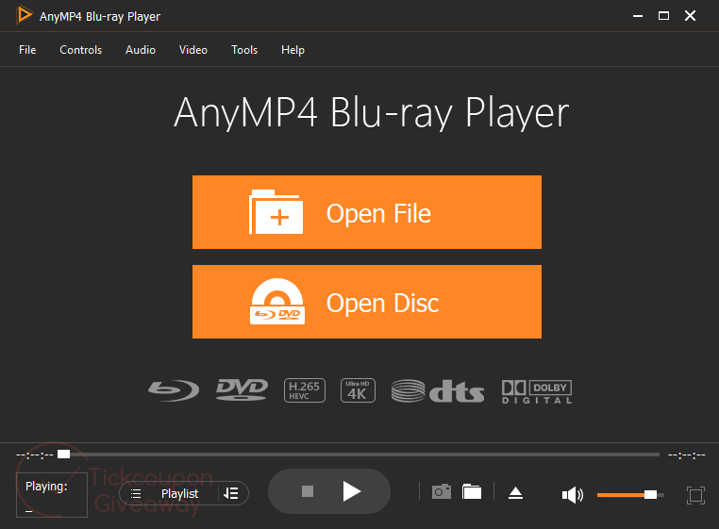Click the playlist list icon beside Playlist
The width and height of the screenshot is (719, 529).
click(136, 494)
